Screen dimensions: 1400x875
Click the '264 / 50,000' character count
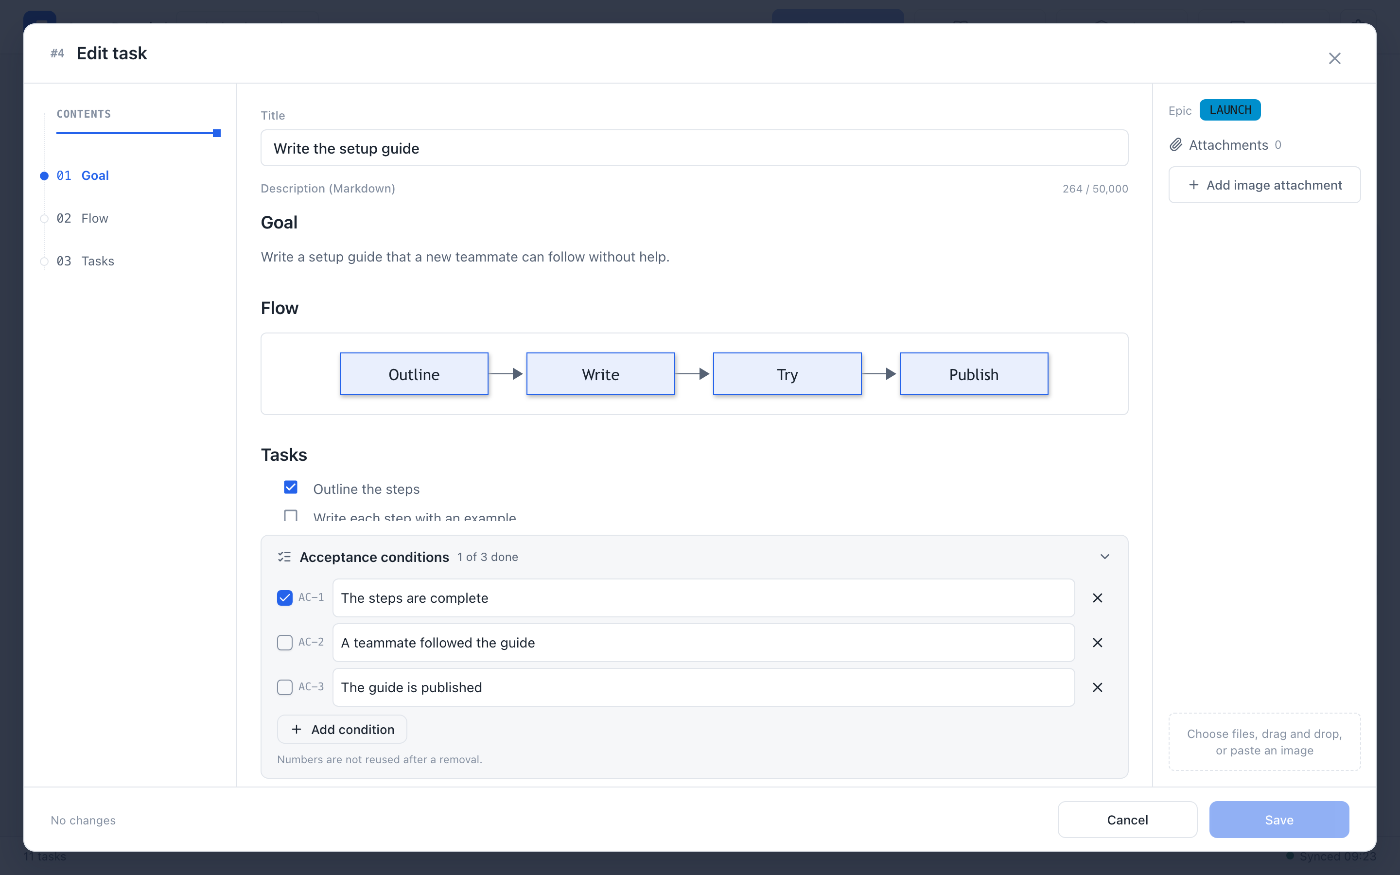[1095, 189]
